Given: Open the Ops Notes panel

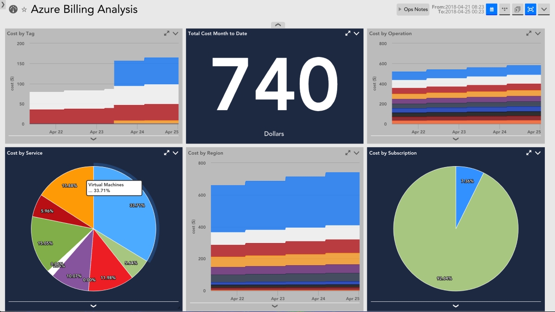Looking at the screenshot, I should pyautogui.click(x=413, y=9).
